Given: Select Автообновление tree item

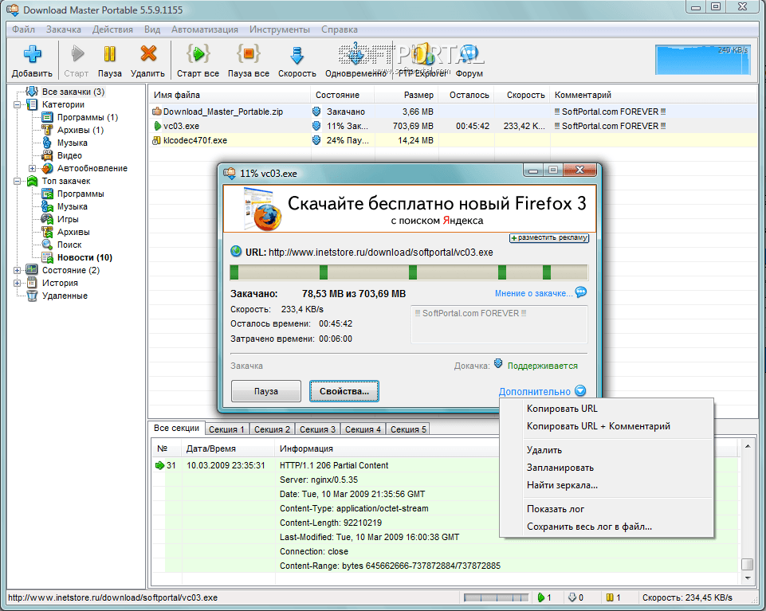Looking at the screenshot, I should pyautogui.click(x=92, y=168).
